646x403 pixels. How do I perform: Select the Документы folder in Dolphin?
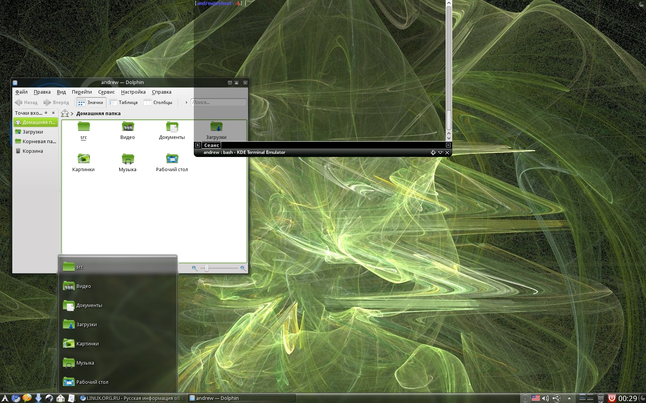tap(172, 130)
